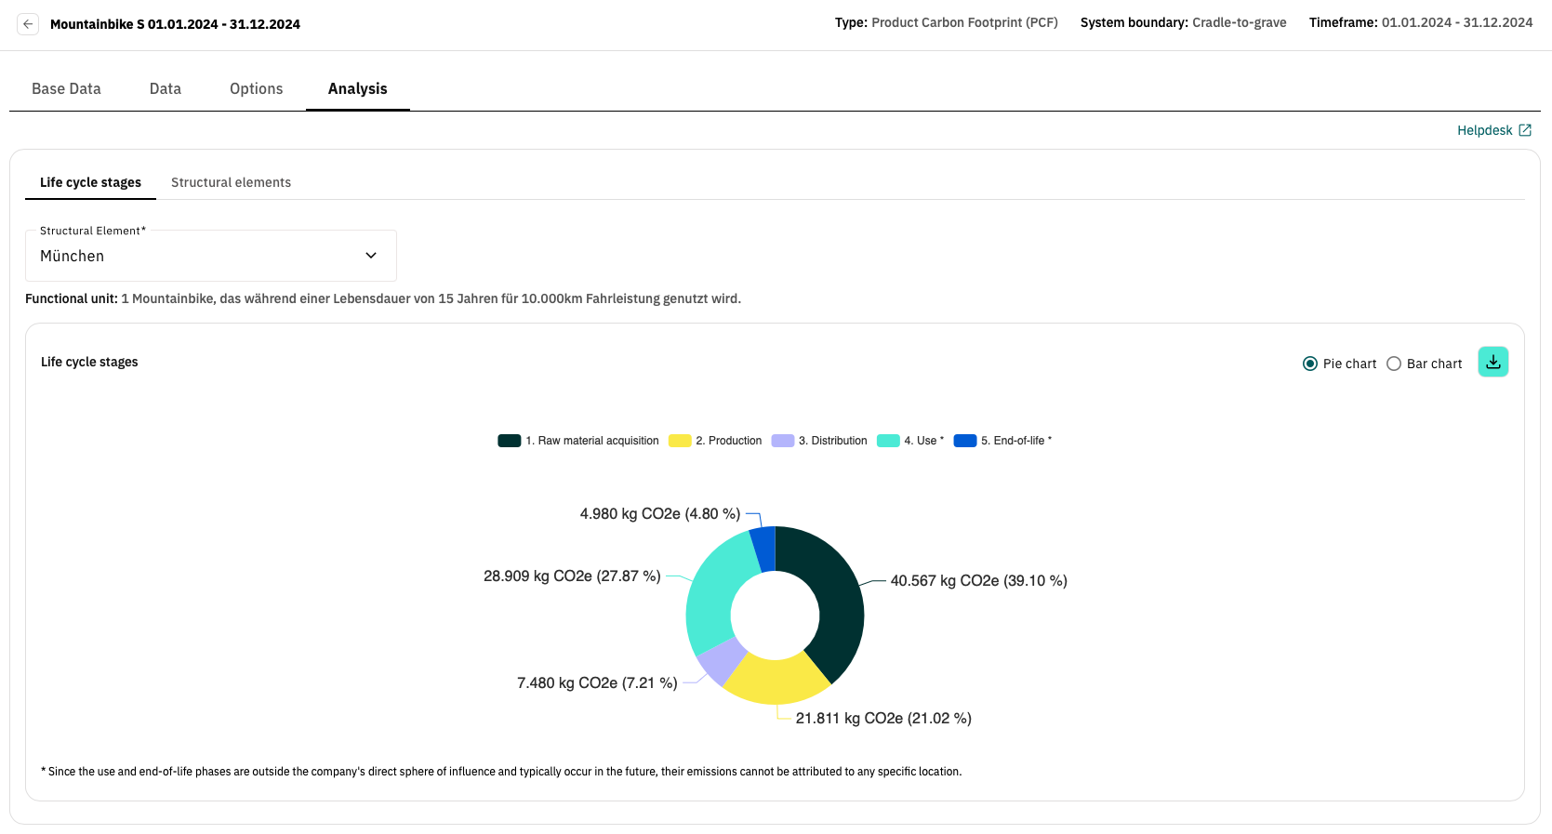Select the Pie chart radio button
Image resolution: width=1552 pixels, height=834 pixels.
[1309, 364]
